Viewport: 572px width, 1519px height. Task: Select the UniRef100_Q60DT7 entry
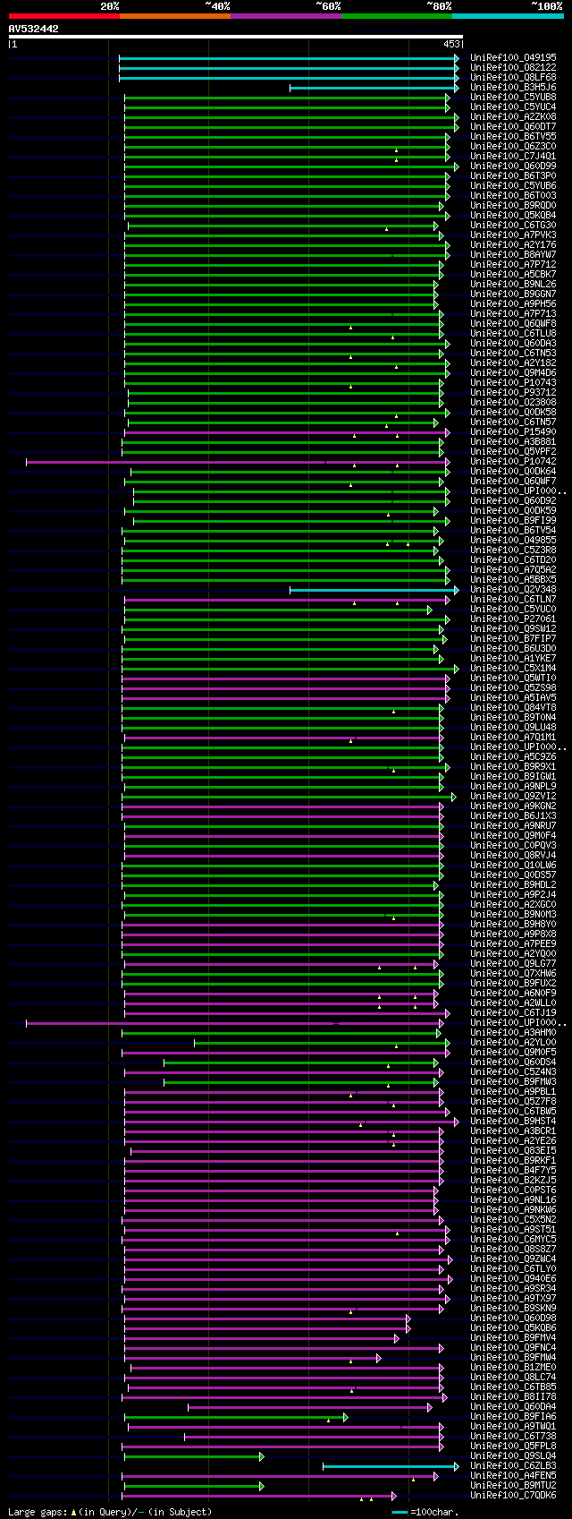point(513,127)
